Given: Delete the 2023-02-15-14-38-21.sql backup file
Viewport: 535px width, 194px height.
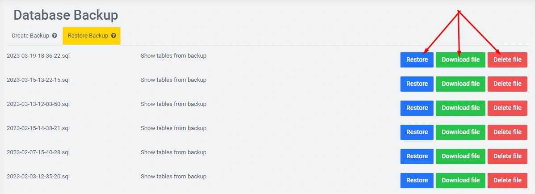Looking at the screenshot, I should pyautogui.click(x=507, y=132).
